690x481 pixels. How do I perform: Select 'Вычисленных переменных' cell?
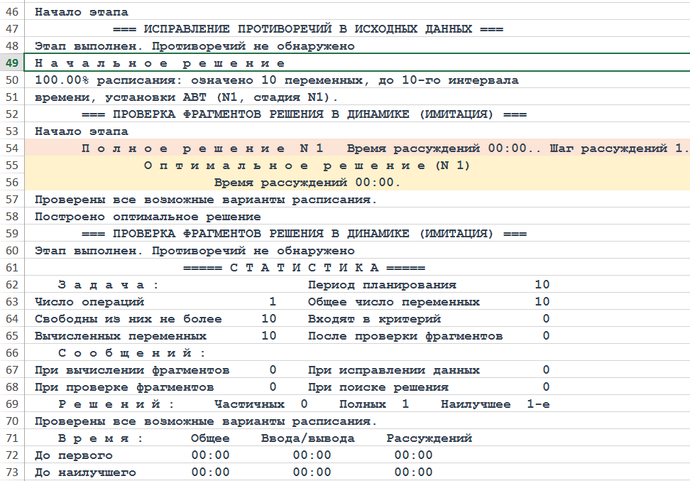point(121,336)
